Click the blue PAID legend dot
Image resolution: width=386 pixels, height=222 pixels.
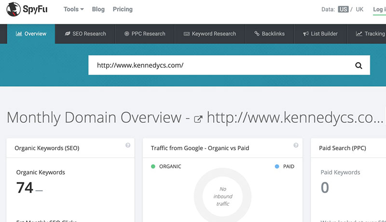277,167
